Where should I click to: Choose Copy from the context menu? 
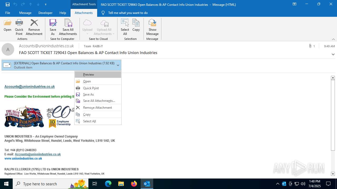(x=98, y=114)
